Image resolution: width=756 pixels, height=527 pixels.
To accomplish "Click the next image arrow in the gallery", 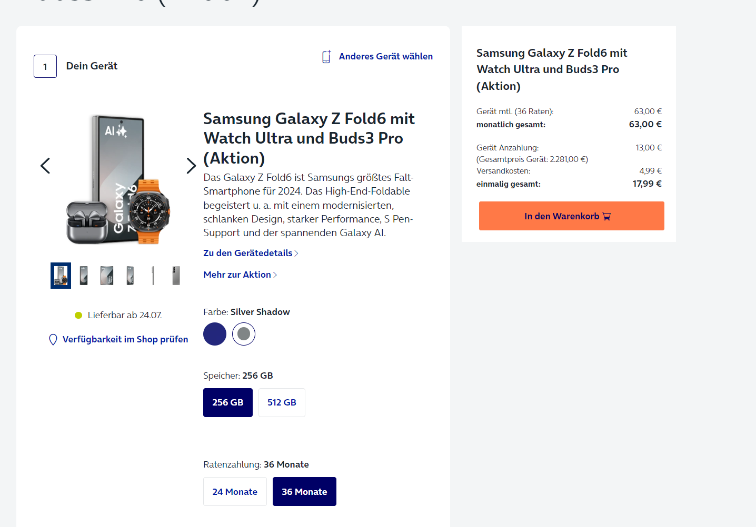I will (191, 166).
